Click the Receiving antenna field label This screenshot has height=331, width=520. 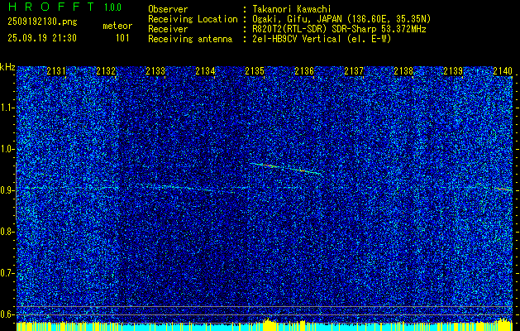pos(190,39)
